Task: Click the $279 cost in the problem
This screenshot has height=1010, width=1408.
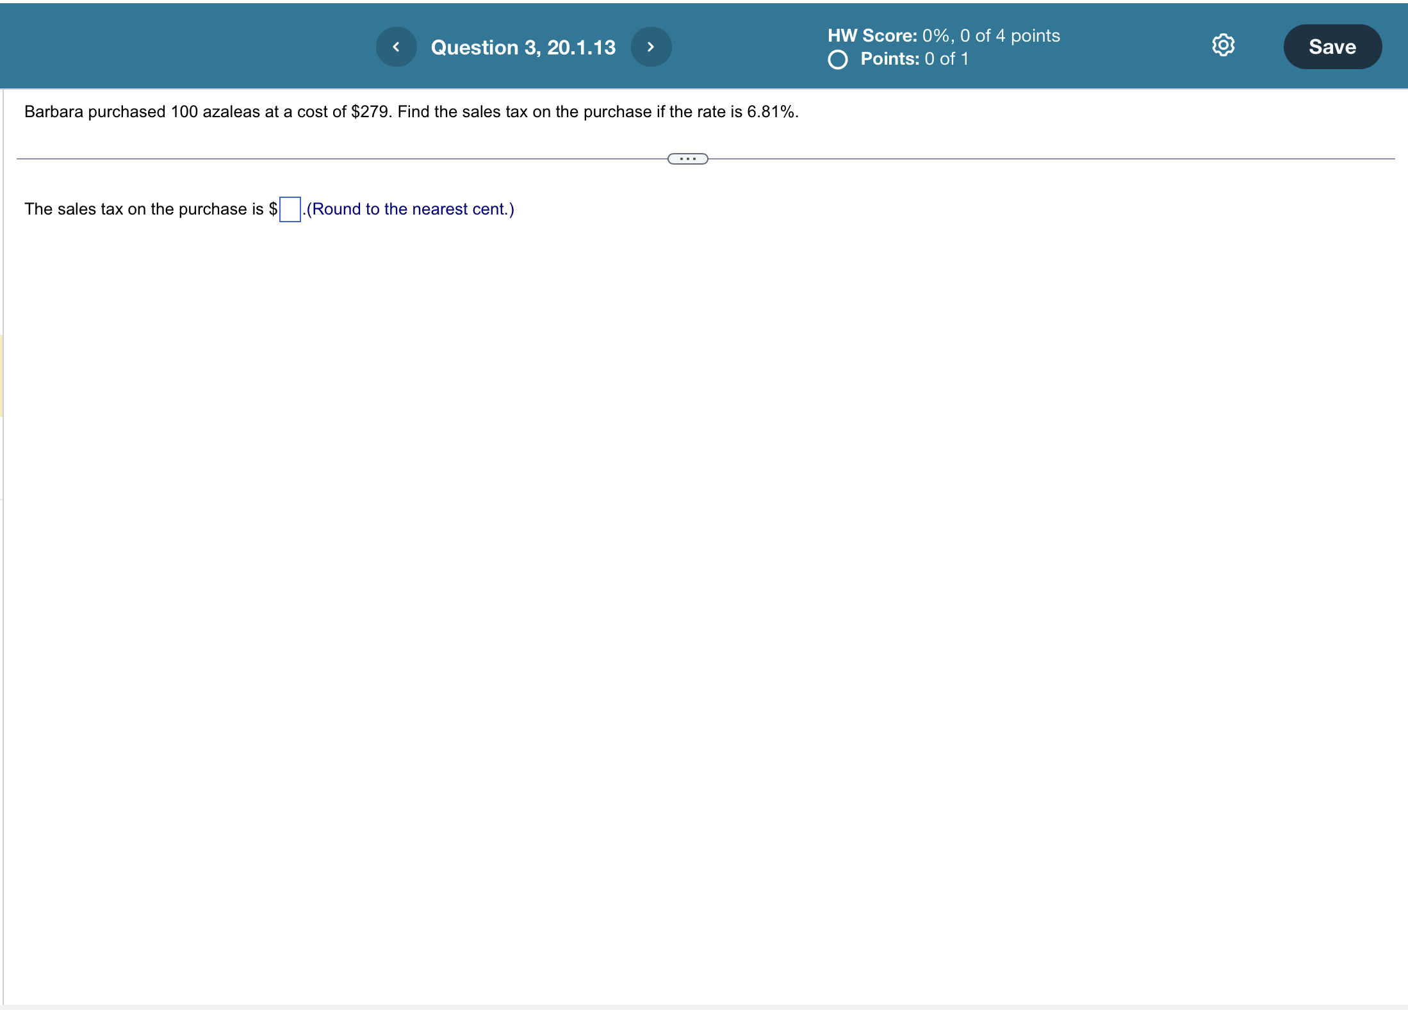Action: point(370,112)
